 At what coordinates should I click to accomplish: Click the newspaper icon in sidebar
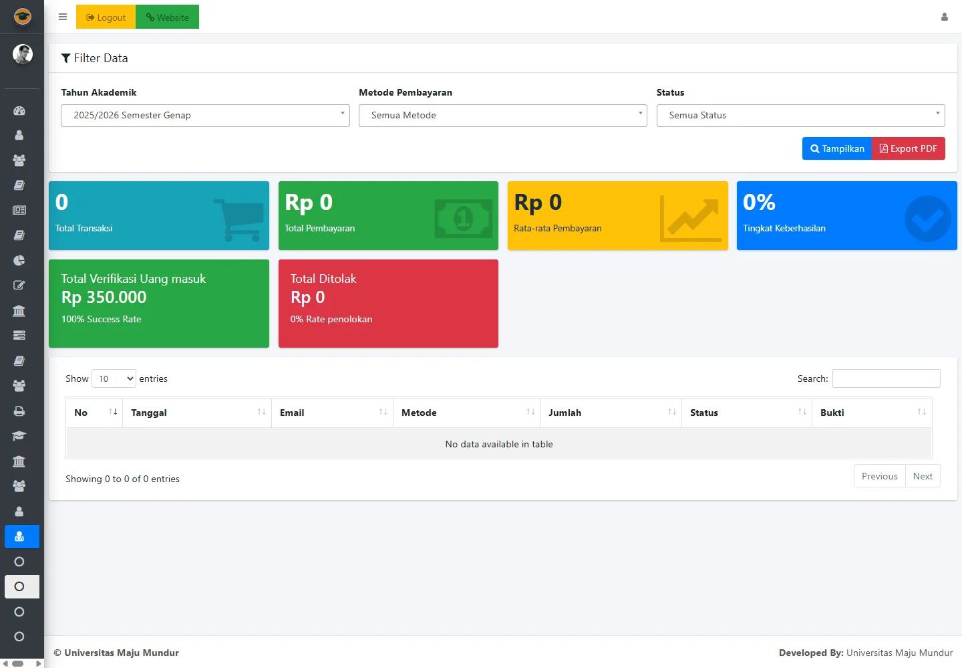point(19,210)
